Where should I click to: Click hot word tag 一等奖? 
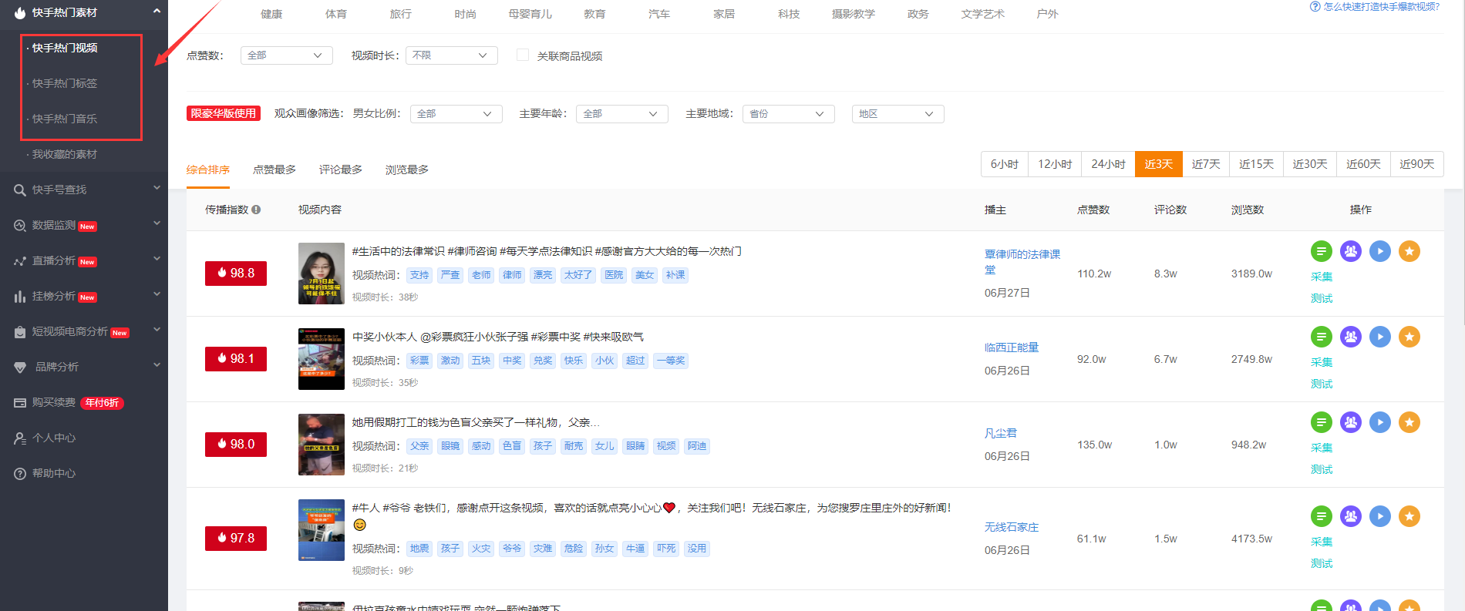pyautogui.click(x=671, y=361)
